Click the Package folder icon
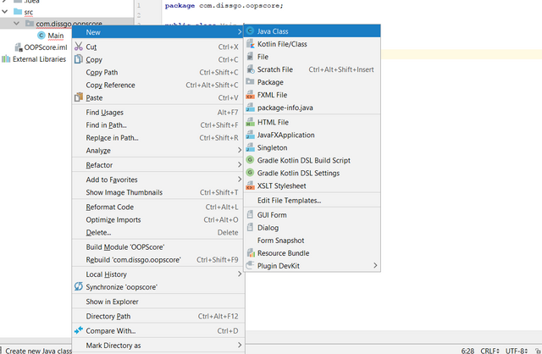 251,82
